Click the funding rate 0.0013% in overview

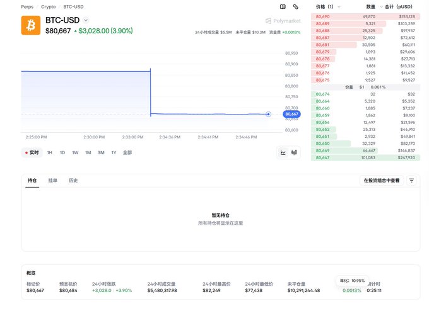click(x=352, y=291)
